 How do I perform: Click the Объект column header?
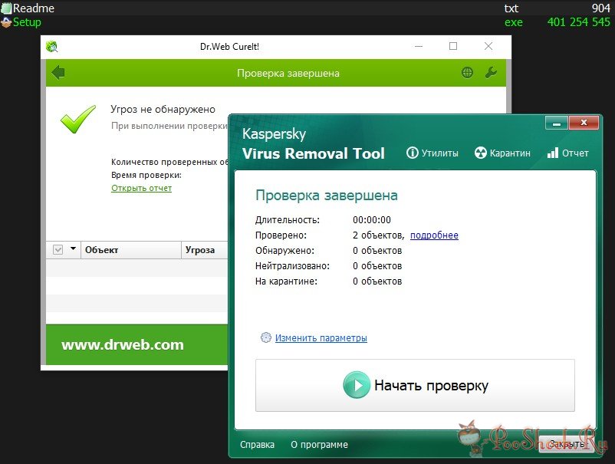click(x=102, y=249)
